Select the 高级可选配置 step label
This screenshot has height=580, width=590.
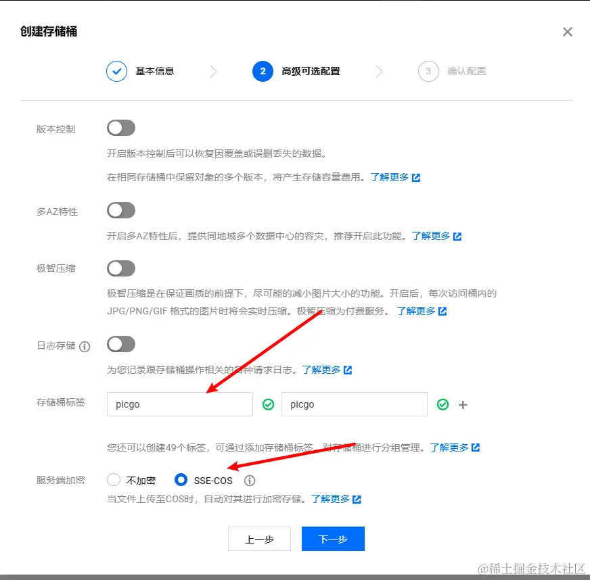pyautogui.click(x=311, y=71)
